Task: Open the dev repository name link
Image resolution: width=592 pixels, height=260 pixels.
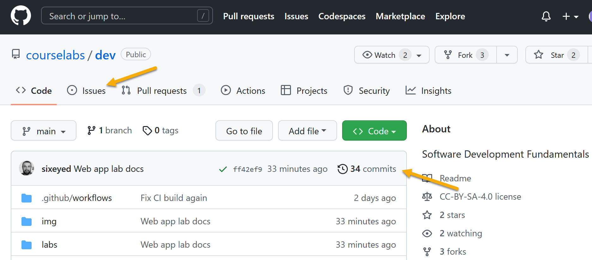Action: (105, 55)
